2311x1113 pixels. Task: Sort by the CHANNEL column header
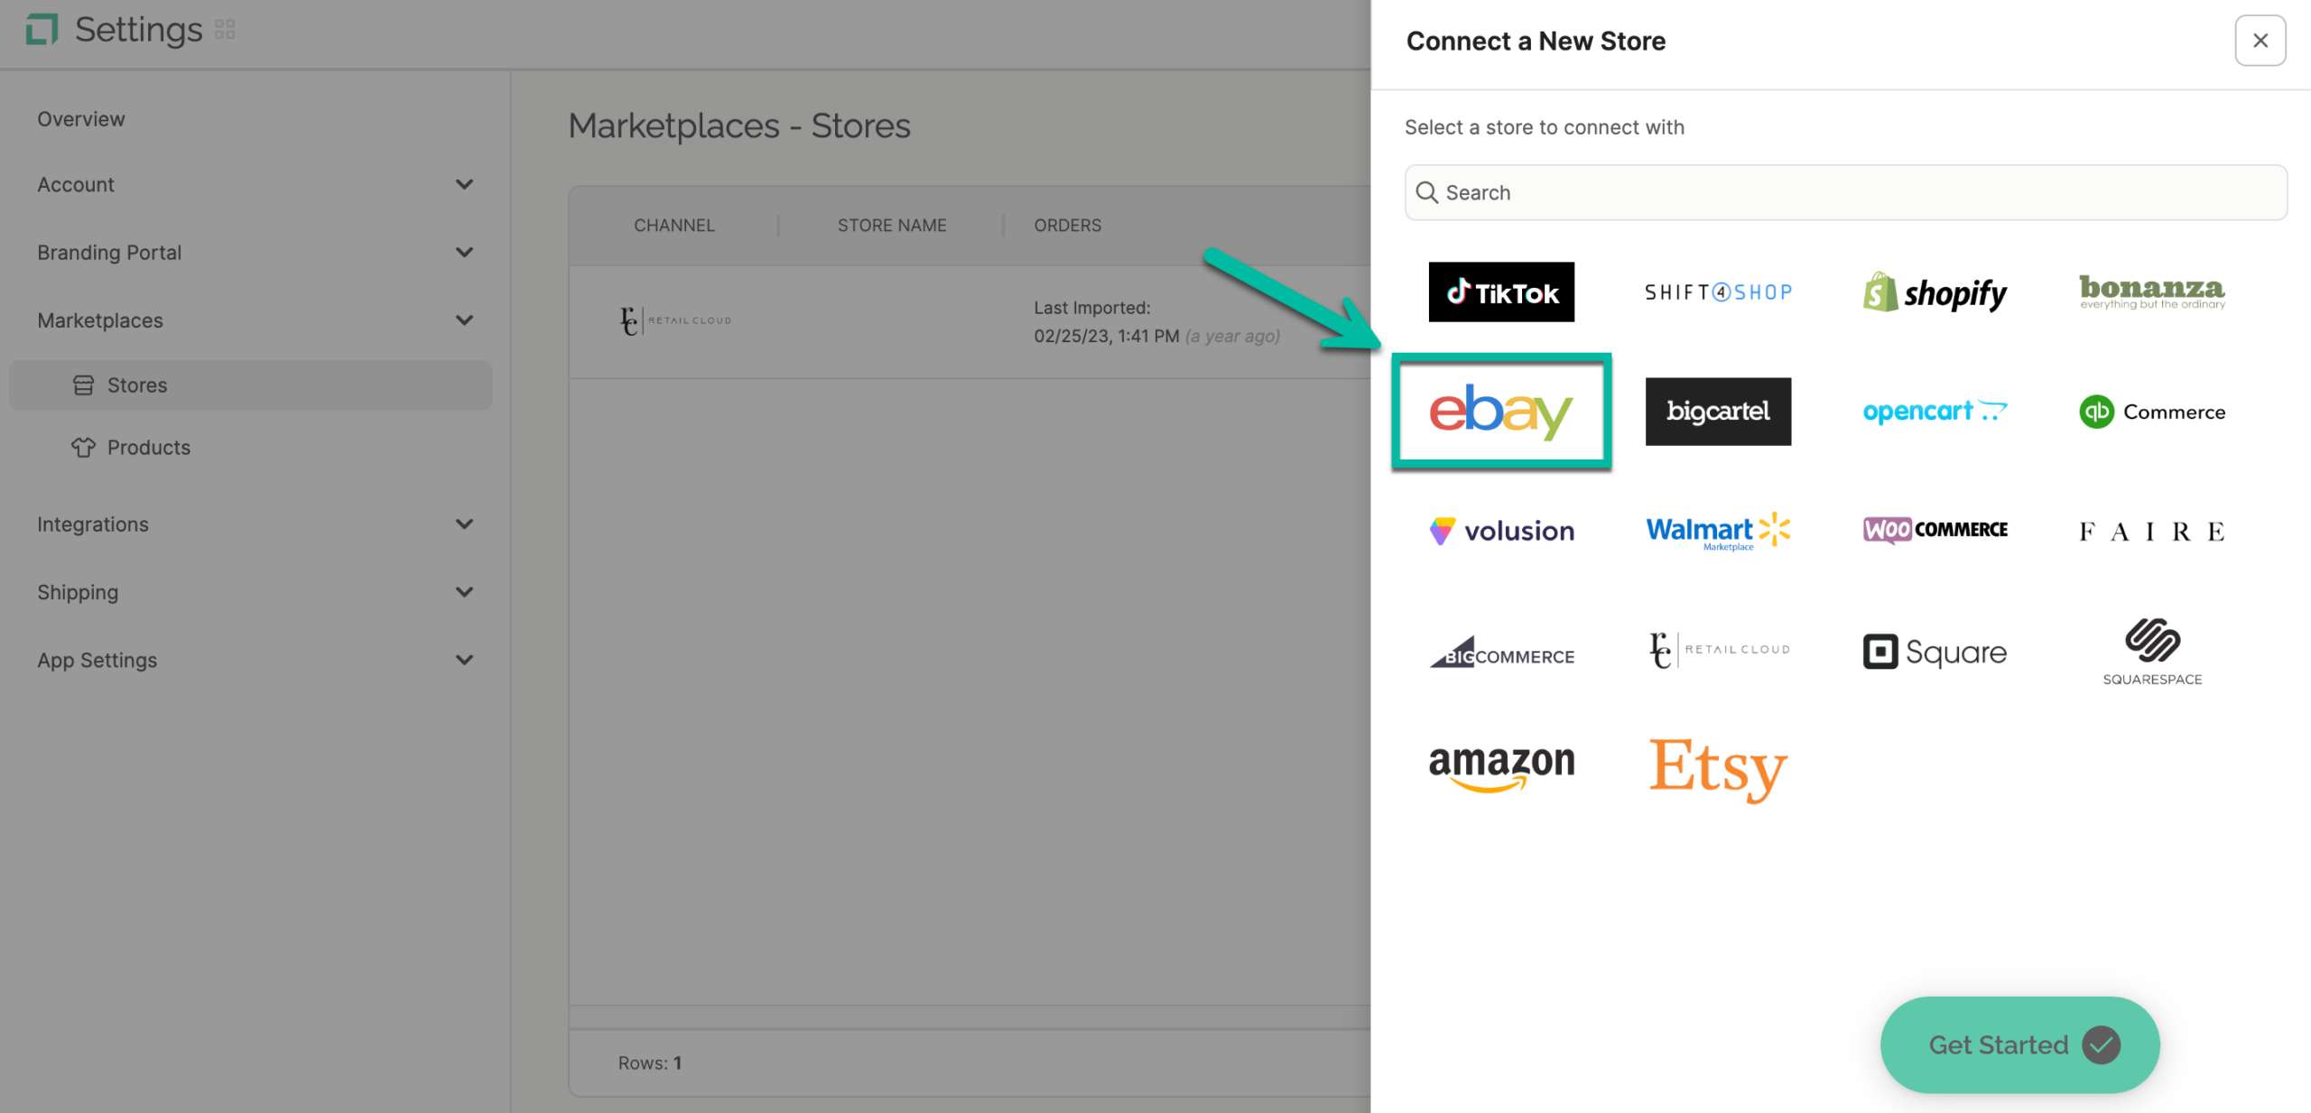[x=673, y=226]
